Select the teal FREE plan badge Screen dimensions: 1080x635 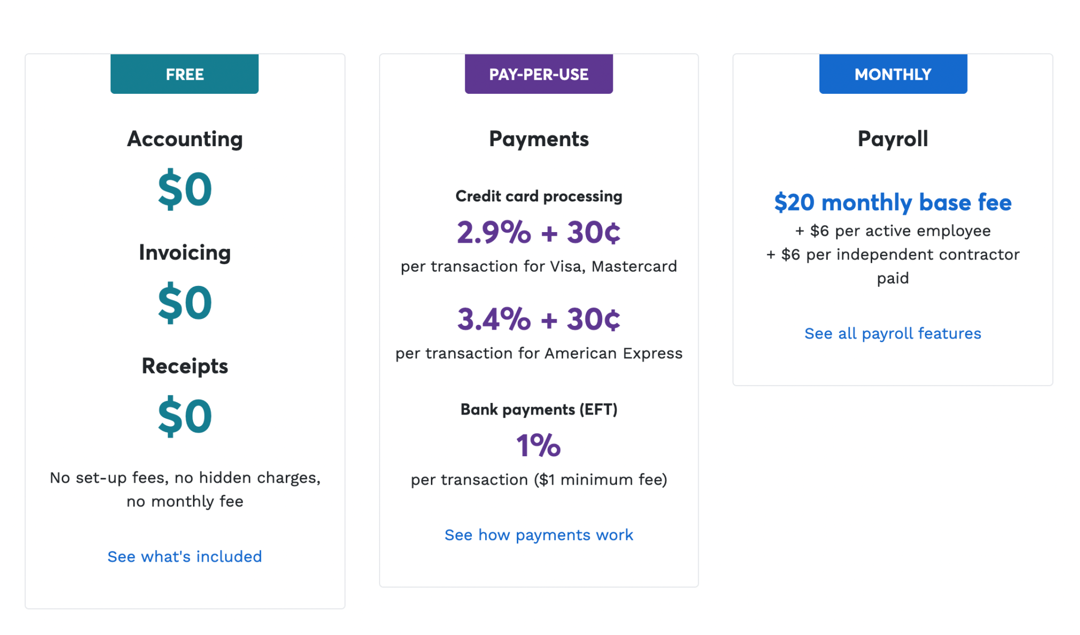185,74
